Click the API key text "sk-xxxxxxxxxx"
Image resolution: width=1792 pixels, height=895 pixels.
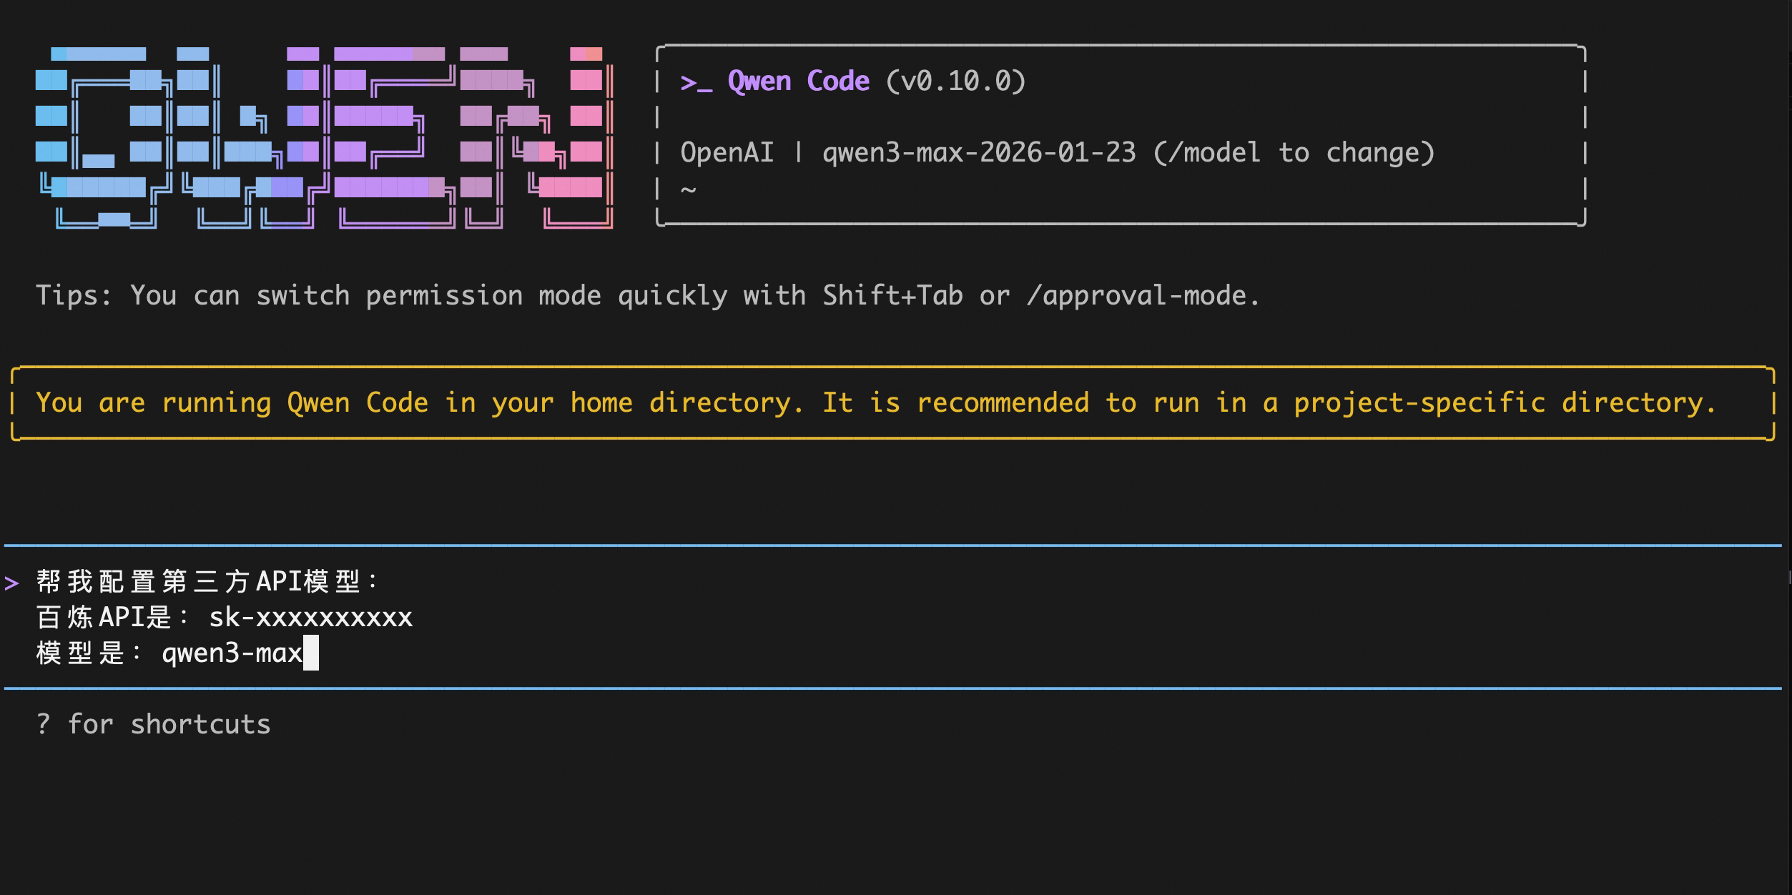coord(310,618)
